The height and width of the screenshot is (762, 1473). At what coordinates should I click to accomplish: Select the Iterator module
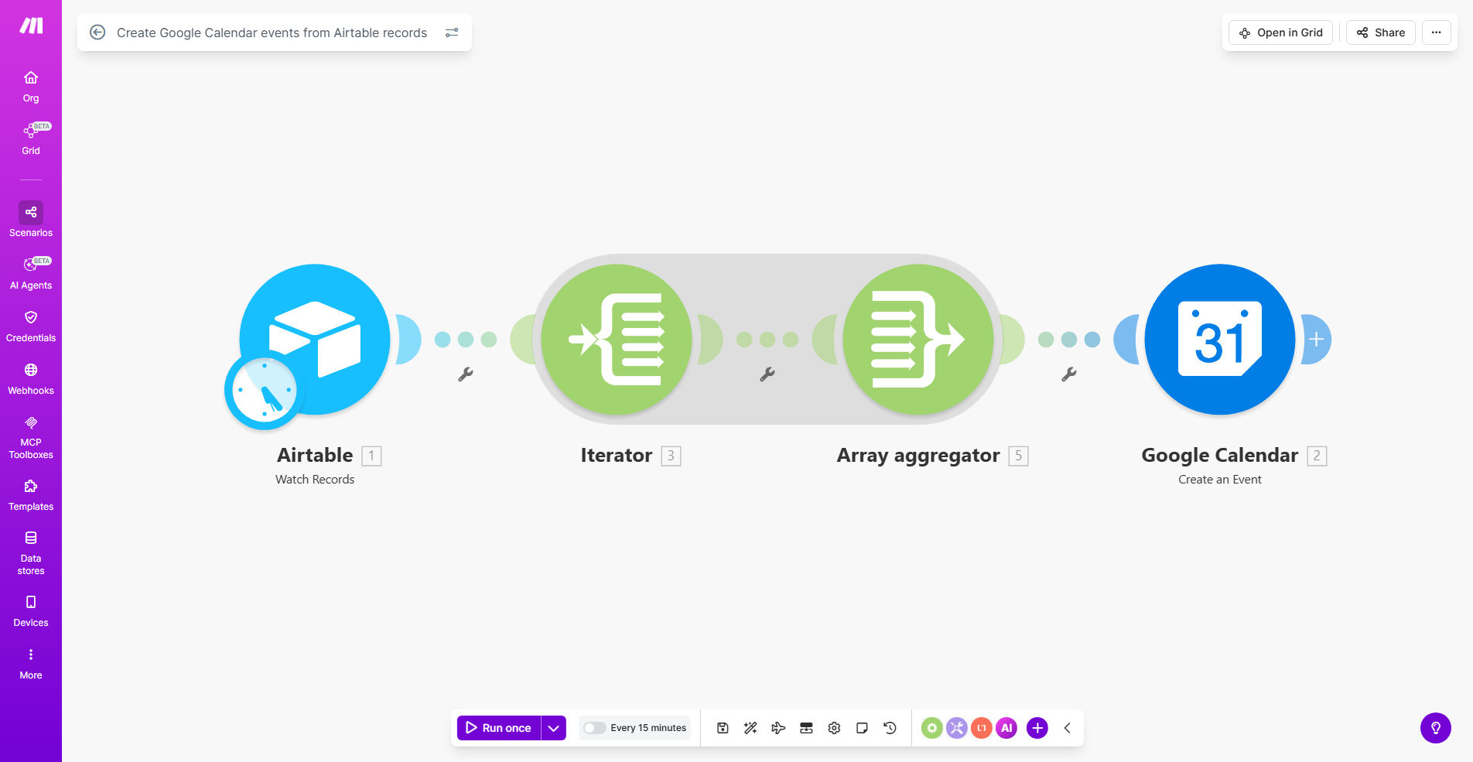point(617,339)
